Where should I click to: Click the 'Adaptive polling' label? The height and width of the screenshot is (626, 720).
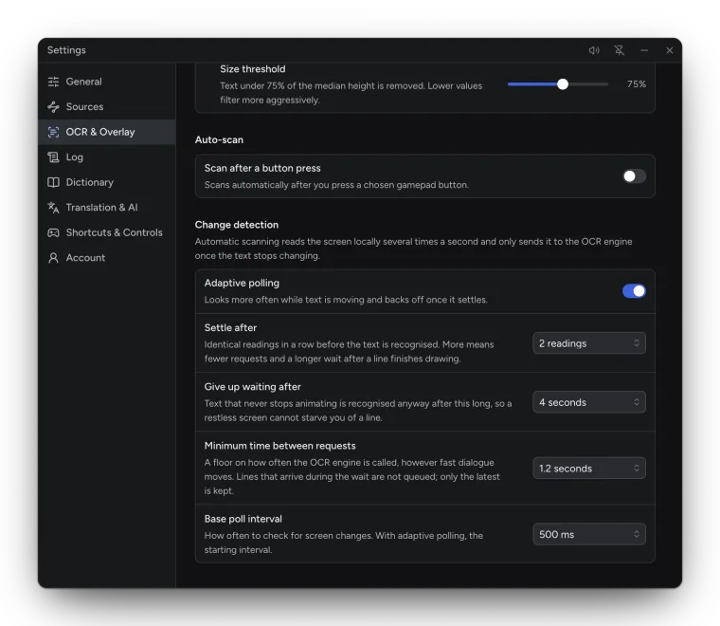pyautogui.click(x=242, y=284)
